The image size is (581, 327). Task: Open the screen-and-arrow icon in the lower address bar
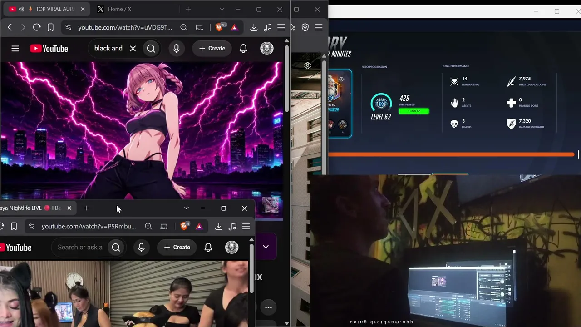point(164,226)
